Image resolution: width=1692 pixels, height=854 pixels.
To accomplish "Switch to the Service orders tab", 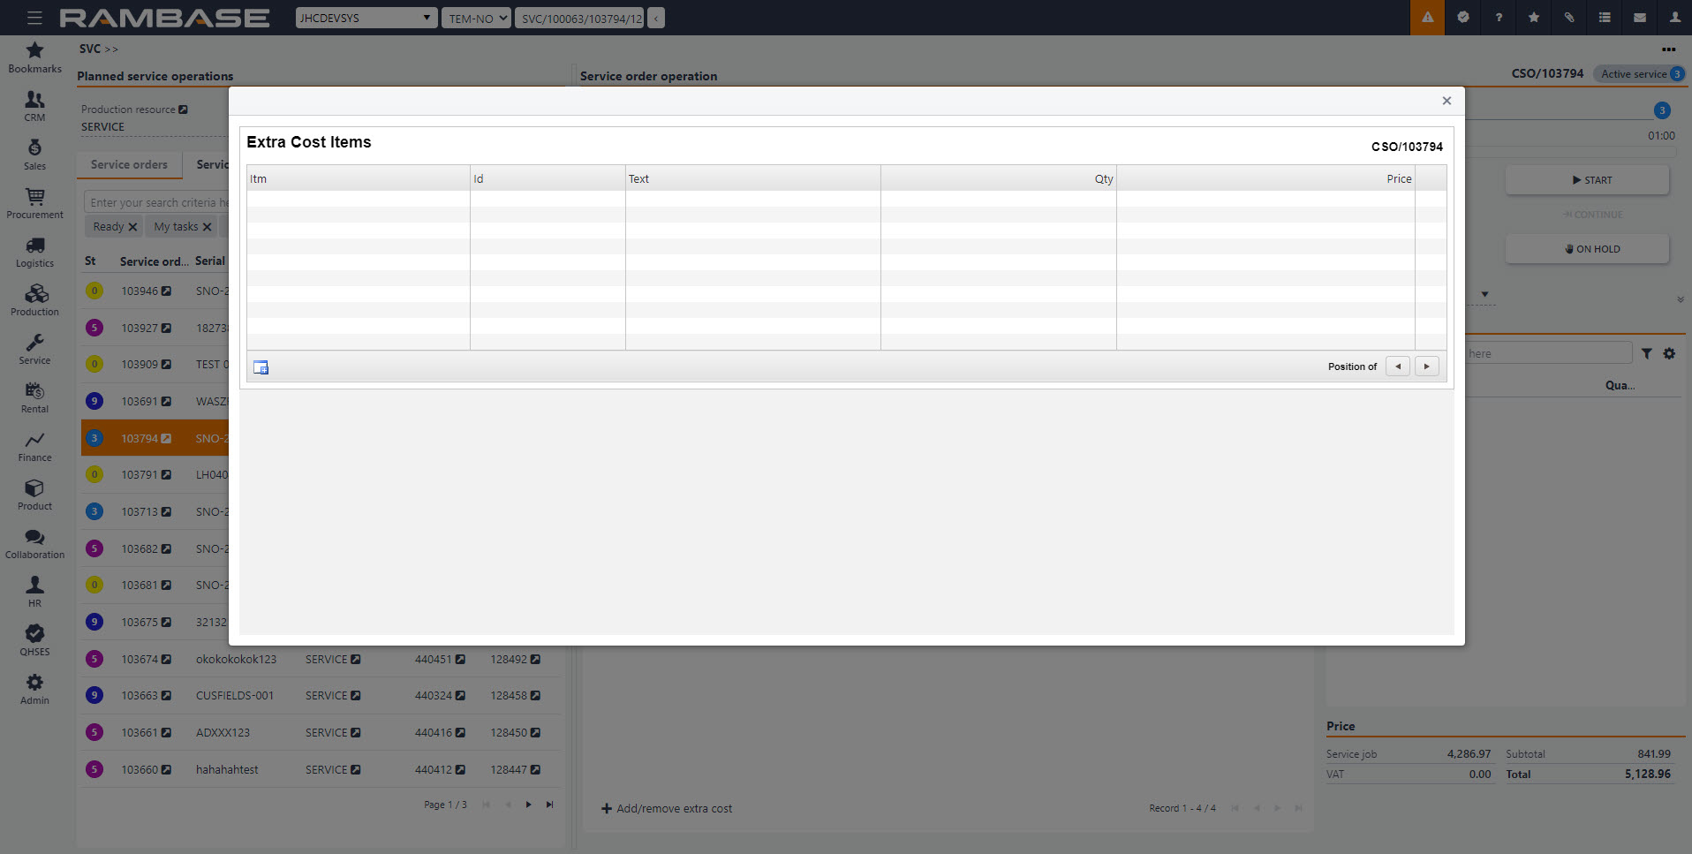I will coord(129,165).
